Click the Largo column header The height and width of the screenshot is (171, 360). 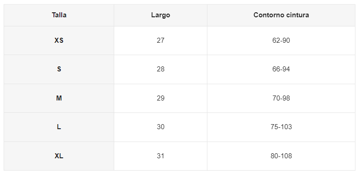click(160, 15)
